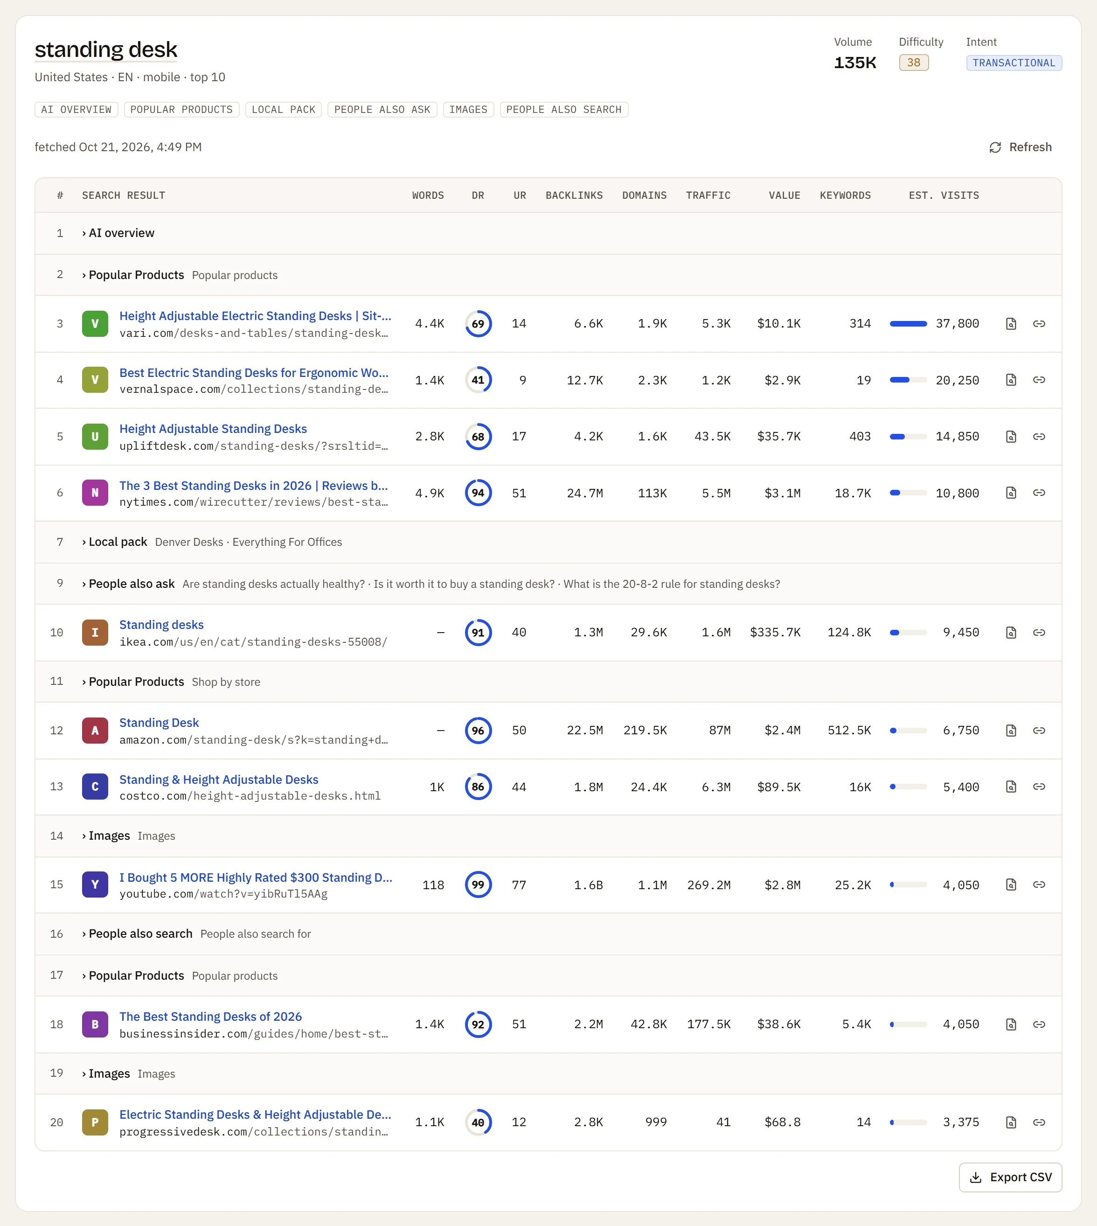Expand the AI overview row
The image size is (1097, 1226).
548,233
